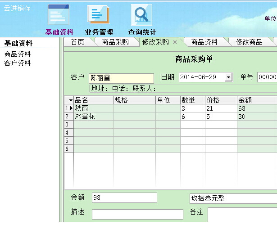Select row header 5
This screenshot has width=277, height=229.
pos(69,141)
